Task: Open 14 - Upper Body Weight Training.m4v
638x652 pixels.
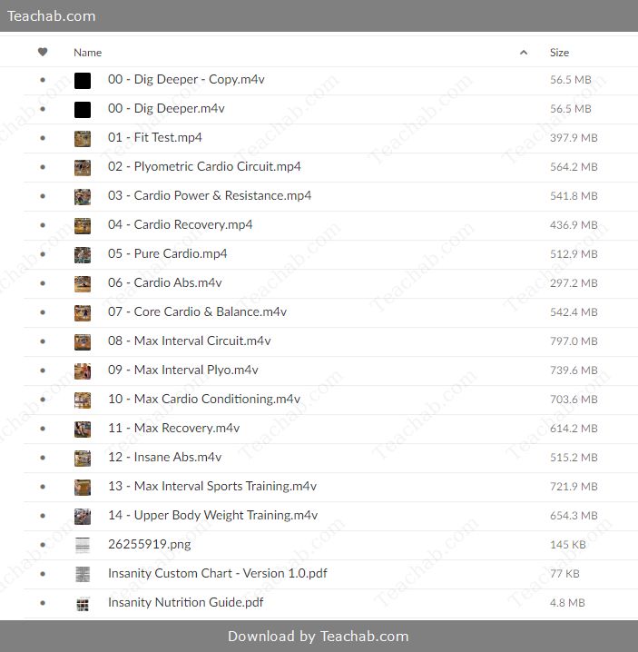Action: [x=212, y=515]
